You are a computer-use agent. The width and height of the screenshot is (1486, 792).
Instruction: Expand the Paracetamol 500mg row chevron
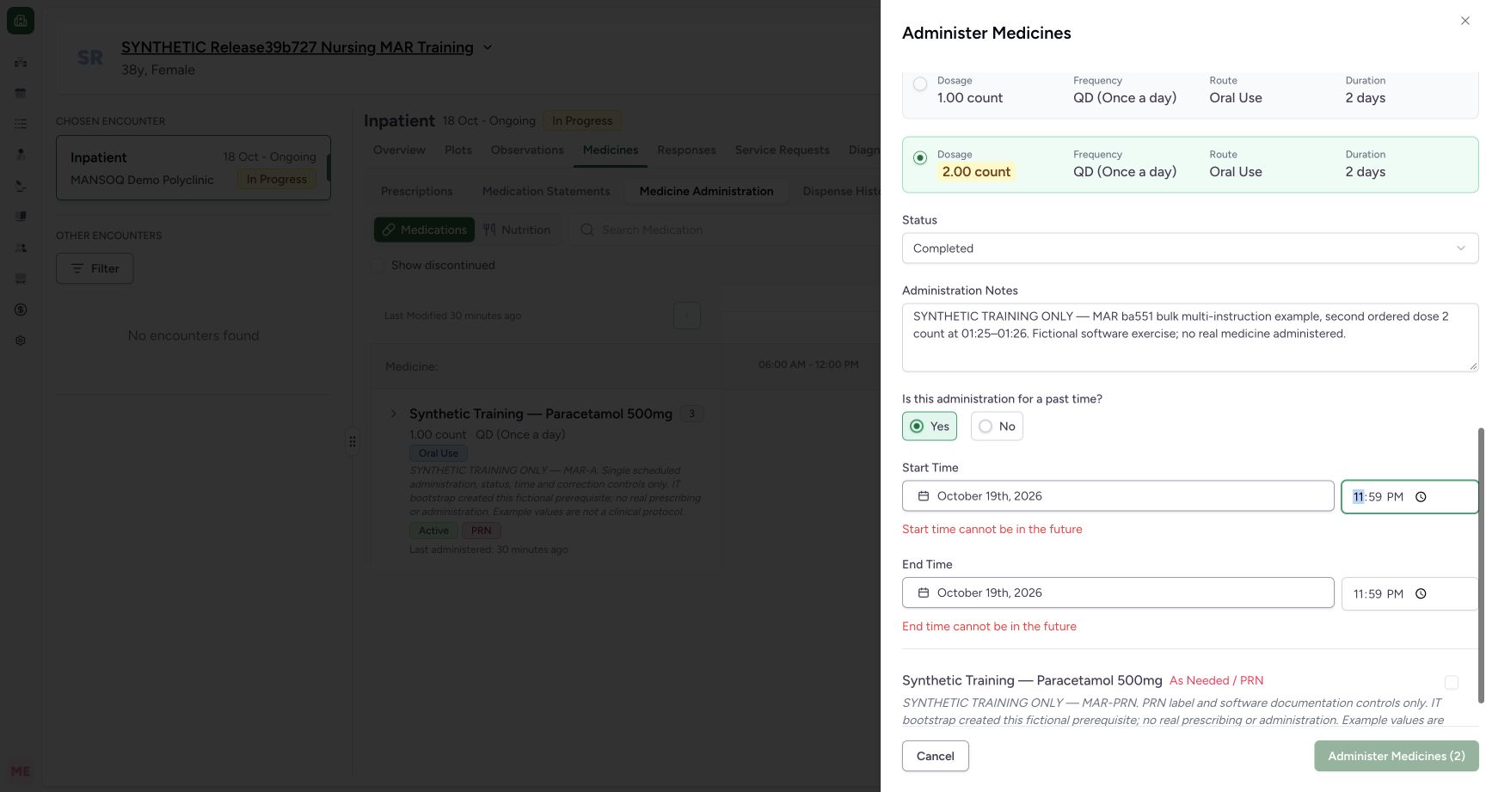pyautogui.click(x=394, y=414)
